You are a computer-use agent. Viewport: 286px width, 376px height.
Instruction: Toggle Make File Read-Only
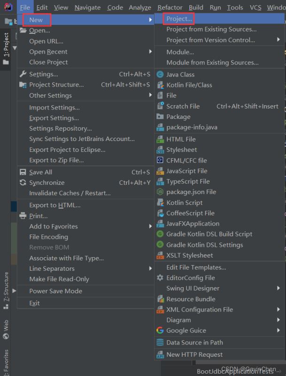coord(59,279)
